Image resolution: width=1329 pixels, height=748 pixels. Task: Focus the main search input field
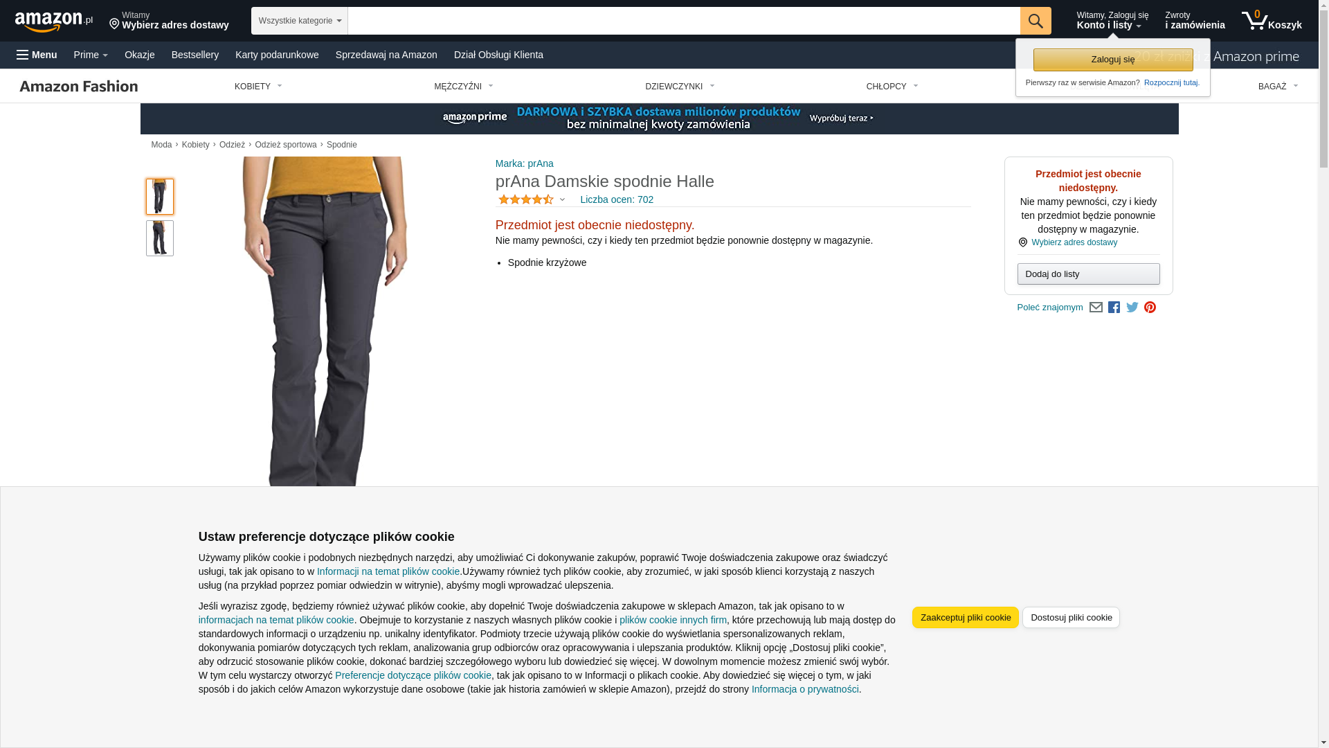[x=684, y=21]
